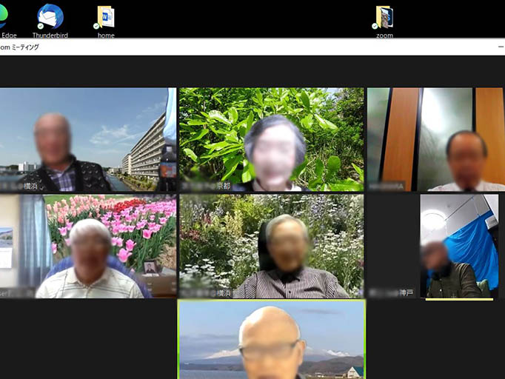The width and height of the screenshot is (505, 379).
Task: Select the participant video with blue tarp behind
Action: click(459, 244)
